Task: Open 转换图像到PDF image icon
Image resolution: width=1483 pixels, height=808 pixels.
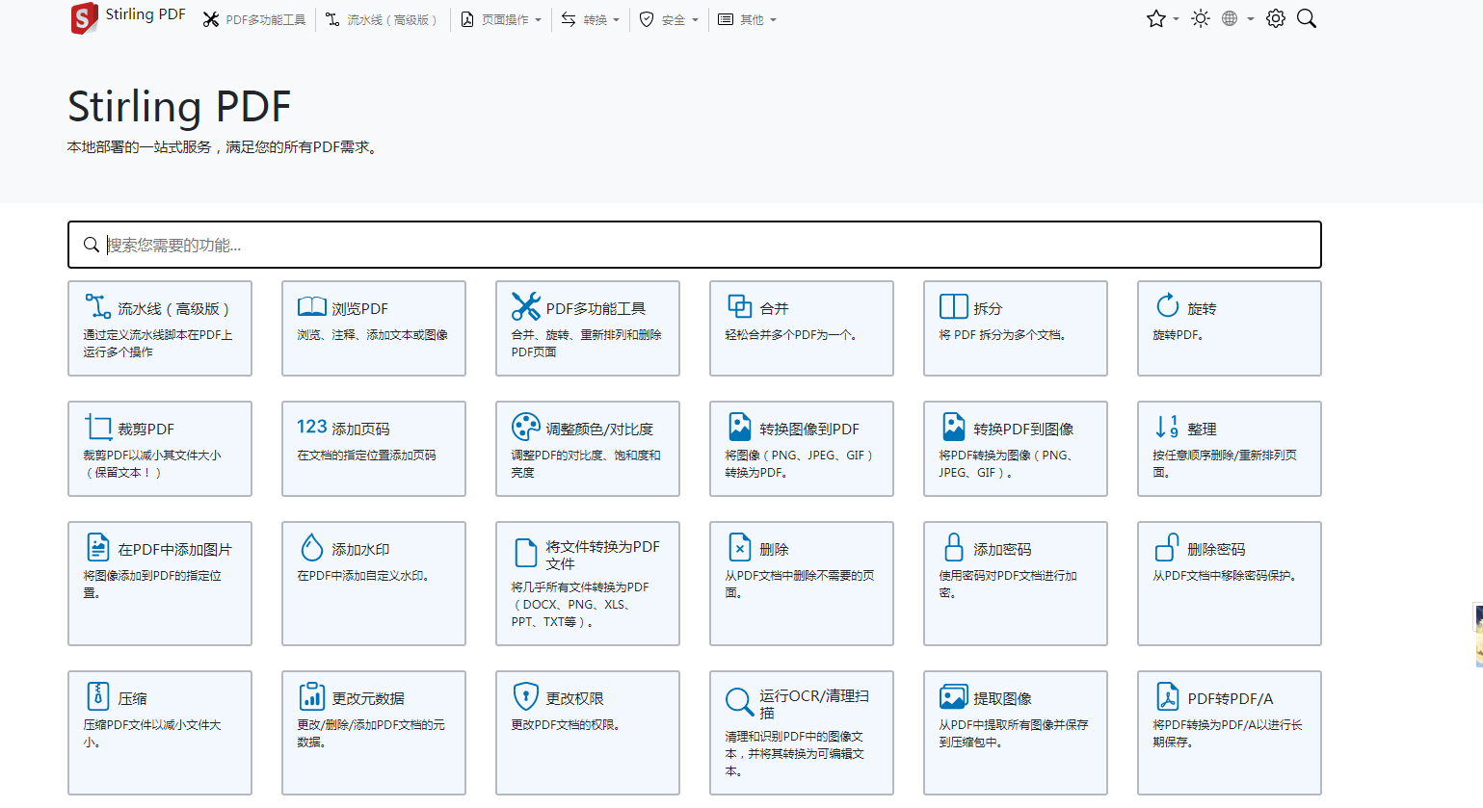Action: [739, 427]
